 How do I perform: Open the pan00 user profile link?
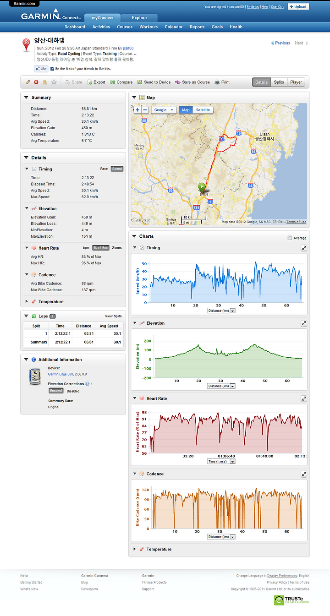coord(128,48)
